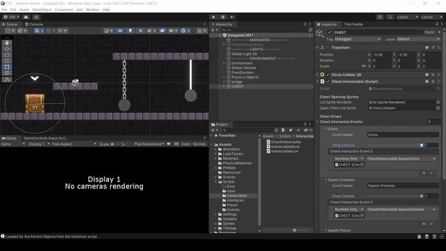Screen dimensions: 446x251
Task: Open the File menu
Action: tap(4, 10)
